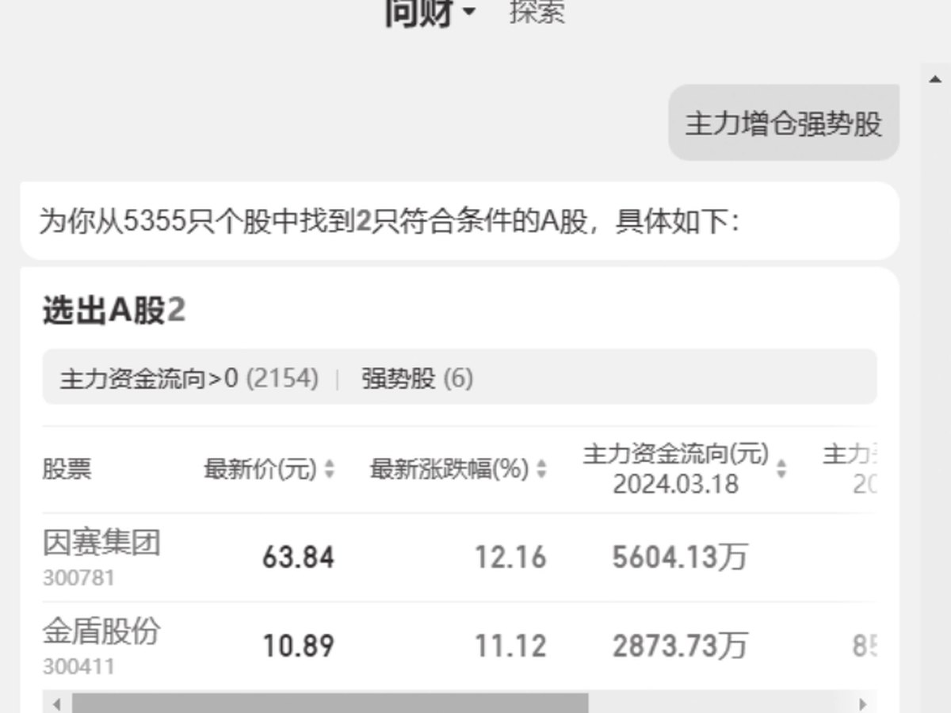
Task: Click price 10.89 cell
Action: (x=298, y=646)
